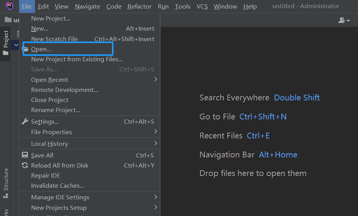Viewport: 358px width, 216px height.
Task: Expand the Open Recent submenu arrow
Action: 155,79
